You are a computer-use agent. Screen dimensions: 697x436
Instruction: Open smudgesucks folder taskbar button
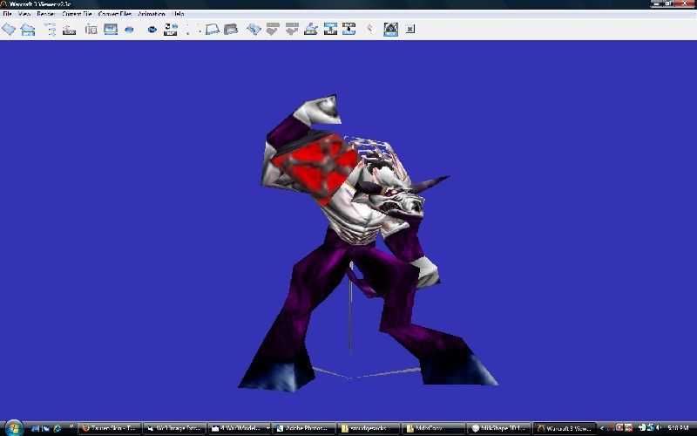369,428
